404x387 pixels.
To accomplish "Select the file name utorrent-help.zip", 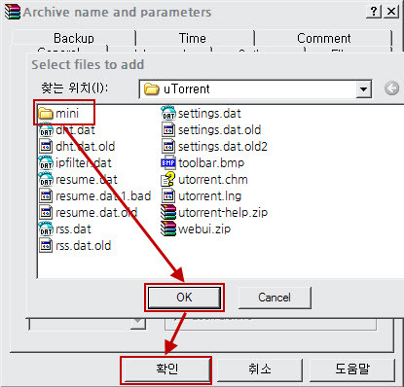I will [223, 213].
